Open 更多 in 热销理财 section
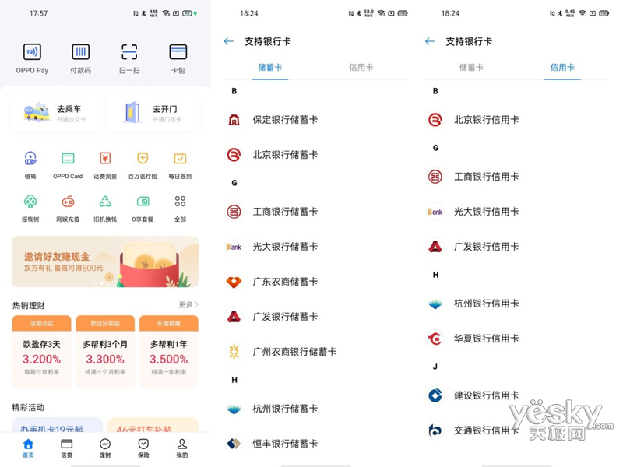 pos(188,304)
